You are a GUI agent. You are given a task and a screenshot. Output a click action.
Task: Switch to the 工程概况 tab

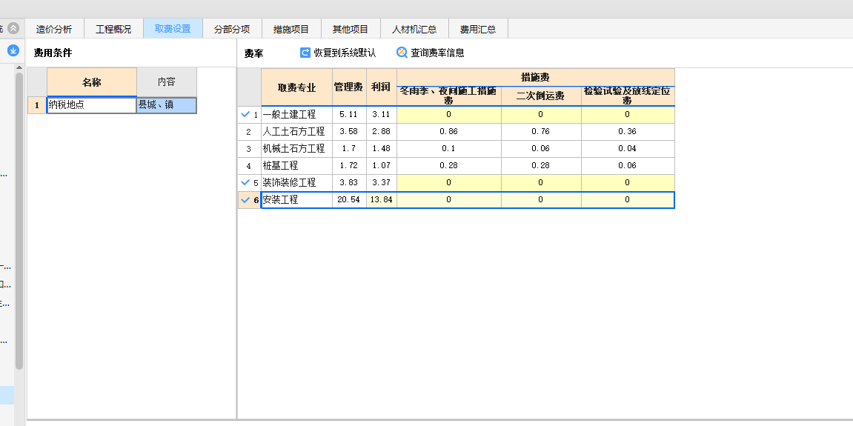113,29
